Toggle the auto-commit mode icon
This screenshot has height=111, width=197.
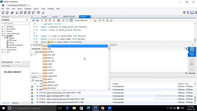71,20
